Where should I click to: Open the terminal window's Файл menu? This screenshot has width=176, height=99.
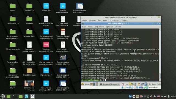[84, 27]
